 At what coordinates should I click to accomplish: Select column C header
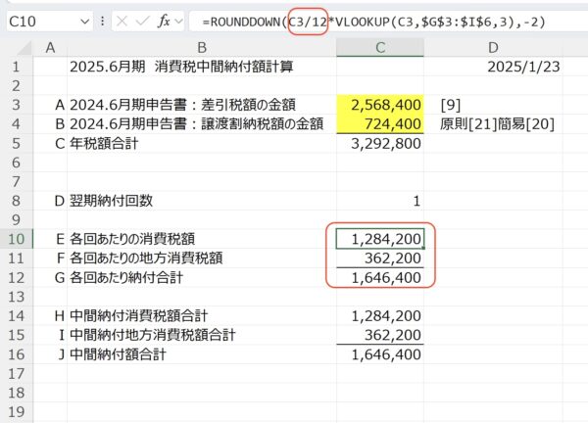(380, 48)
